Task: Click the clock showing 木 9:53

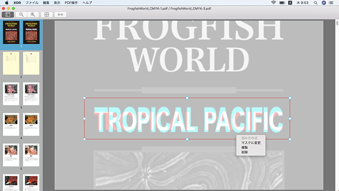Action: coord(302,3)
